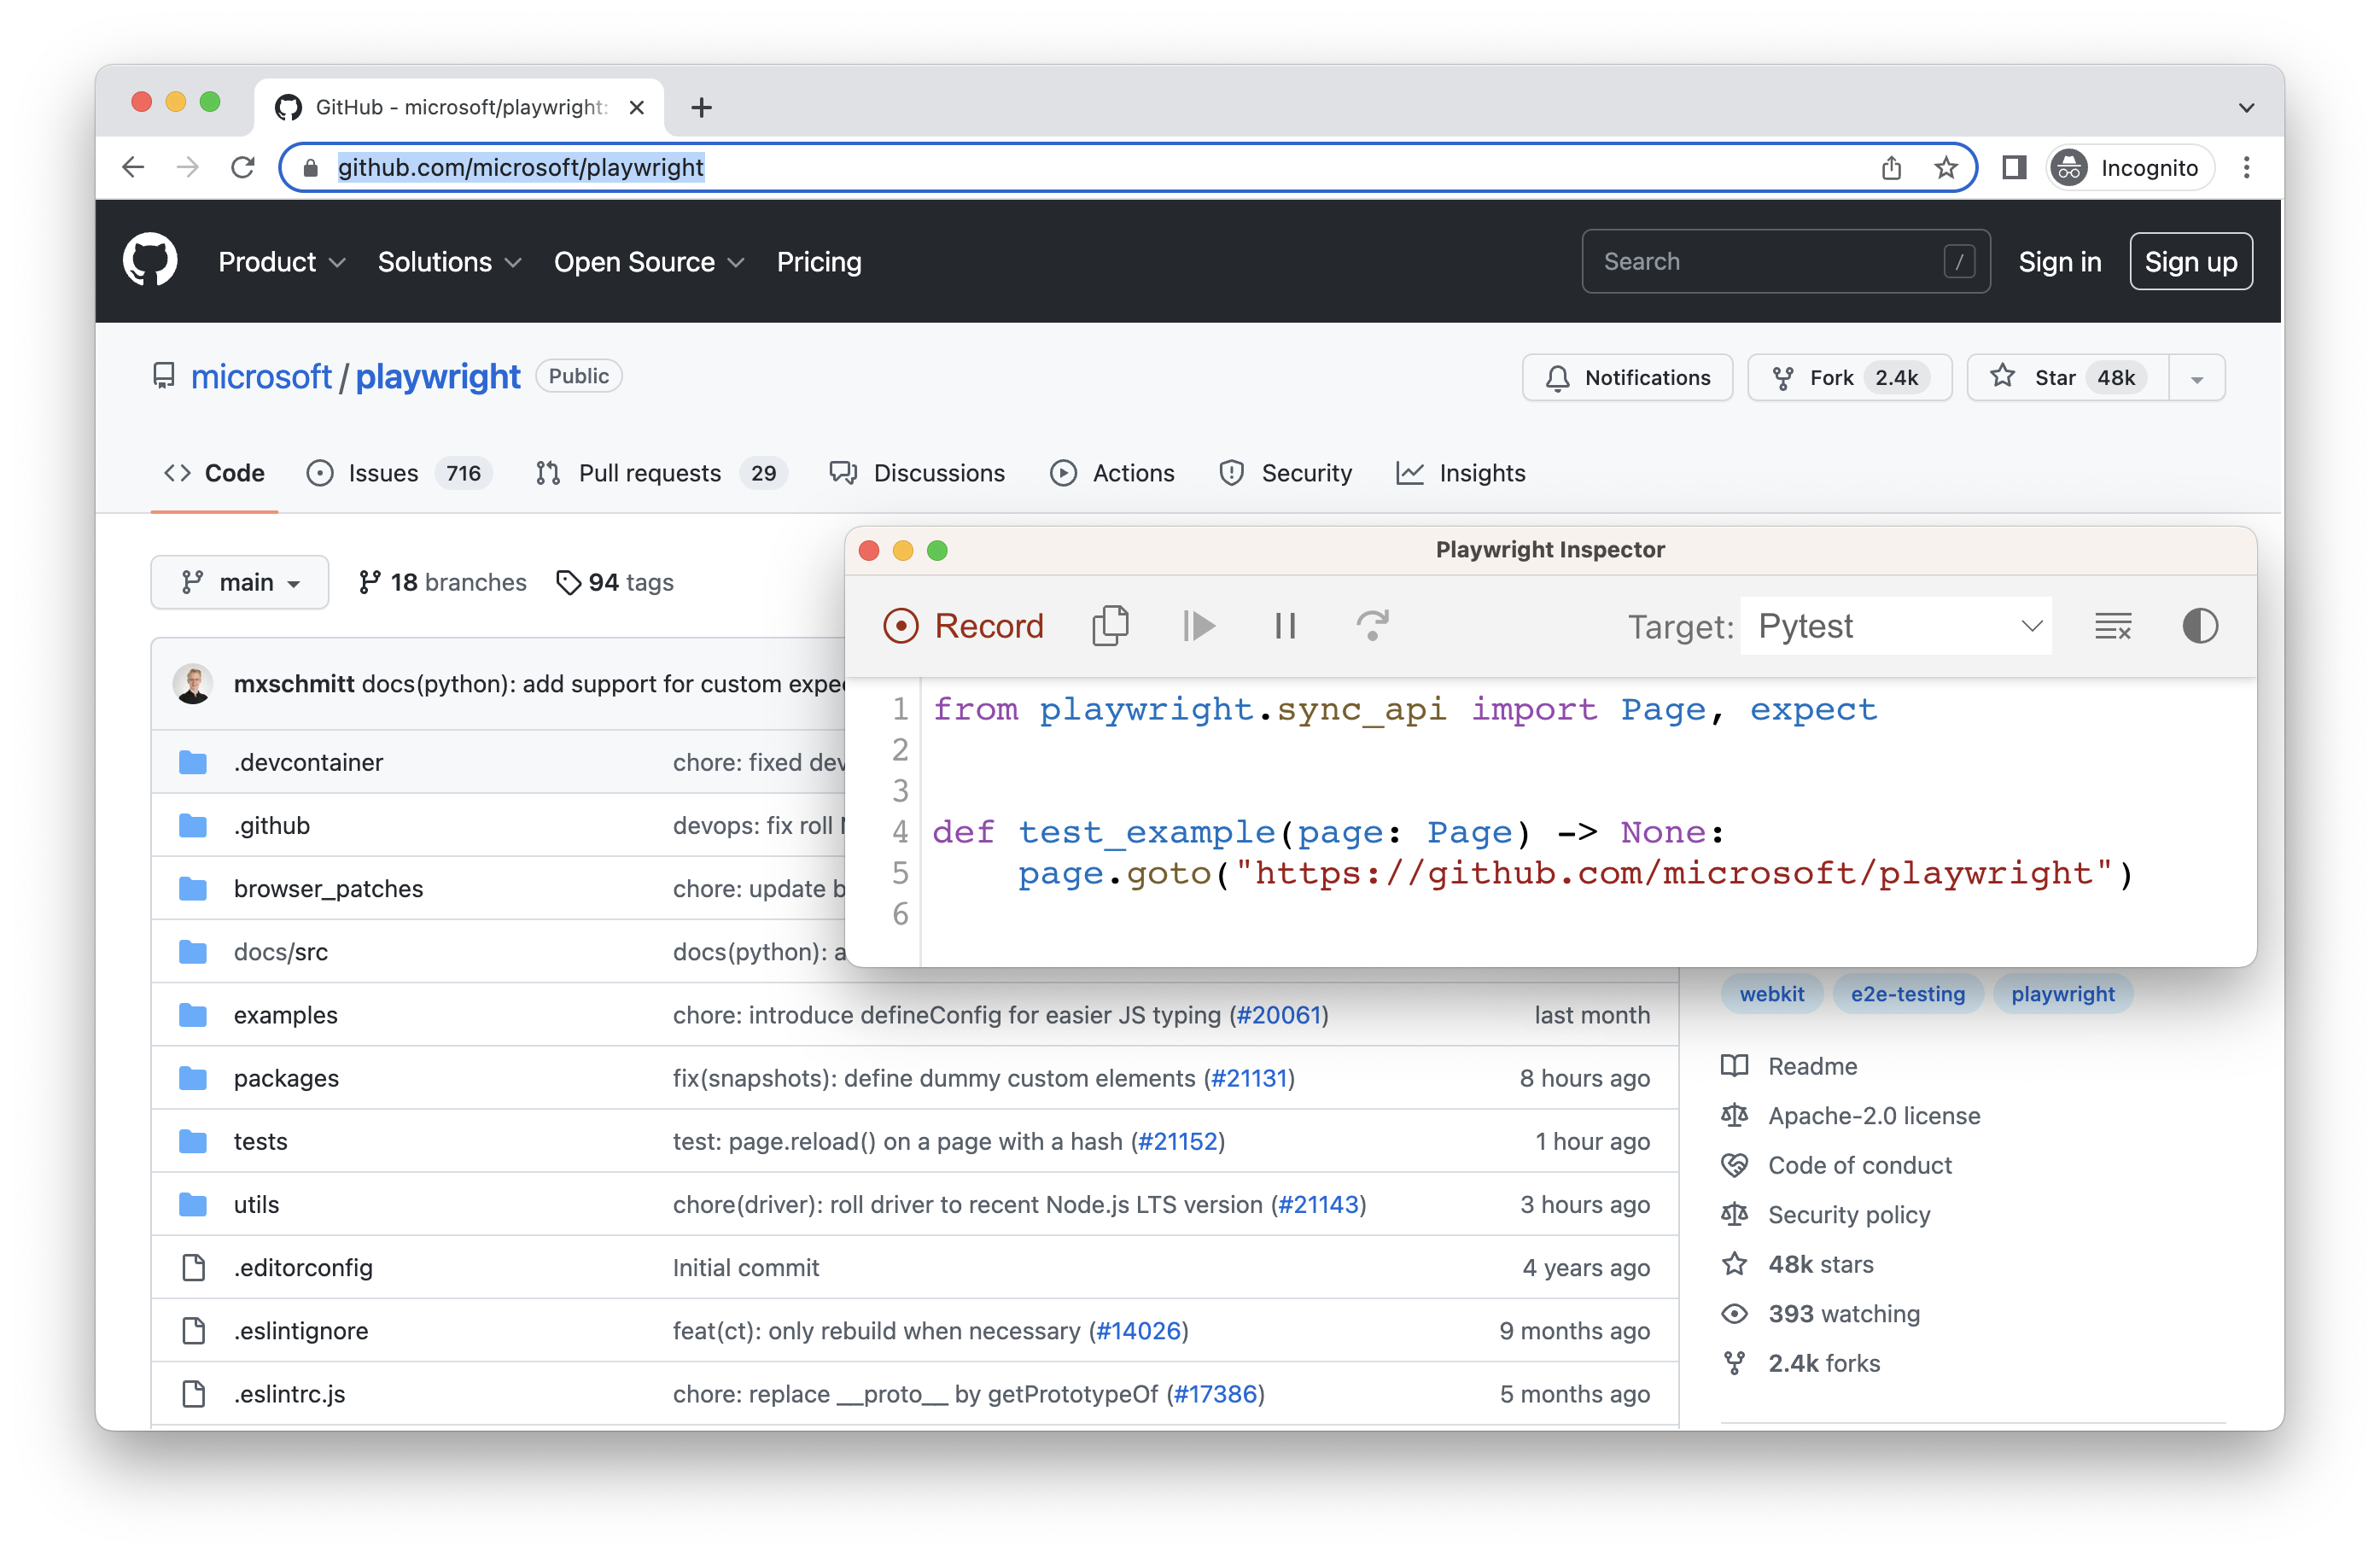Screen dimensions: 2380x1557
Task: Switch to the Discussions tab
Action: tap(917, 473)
